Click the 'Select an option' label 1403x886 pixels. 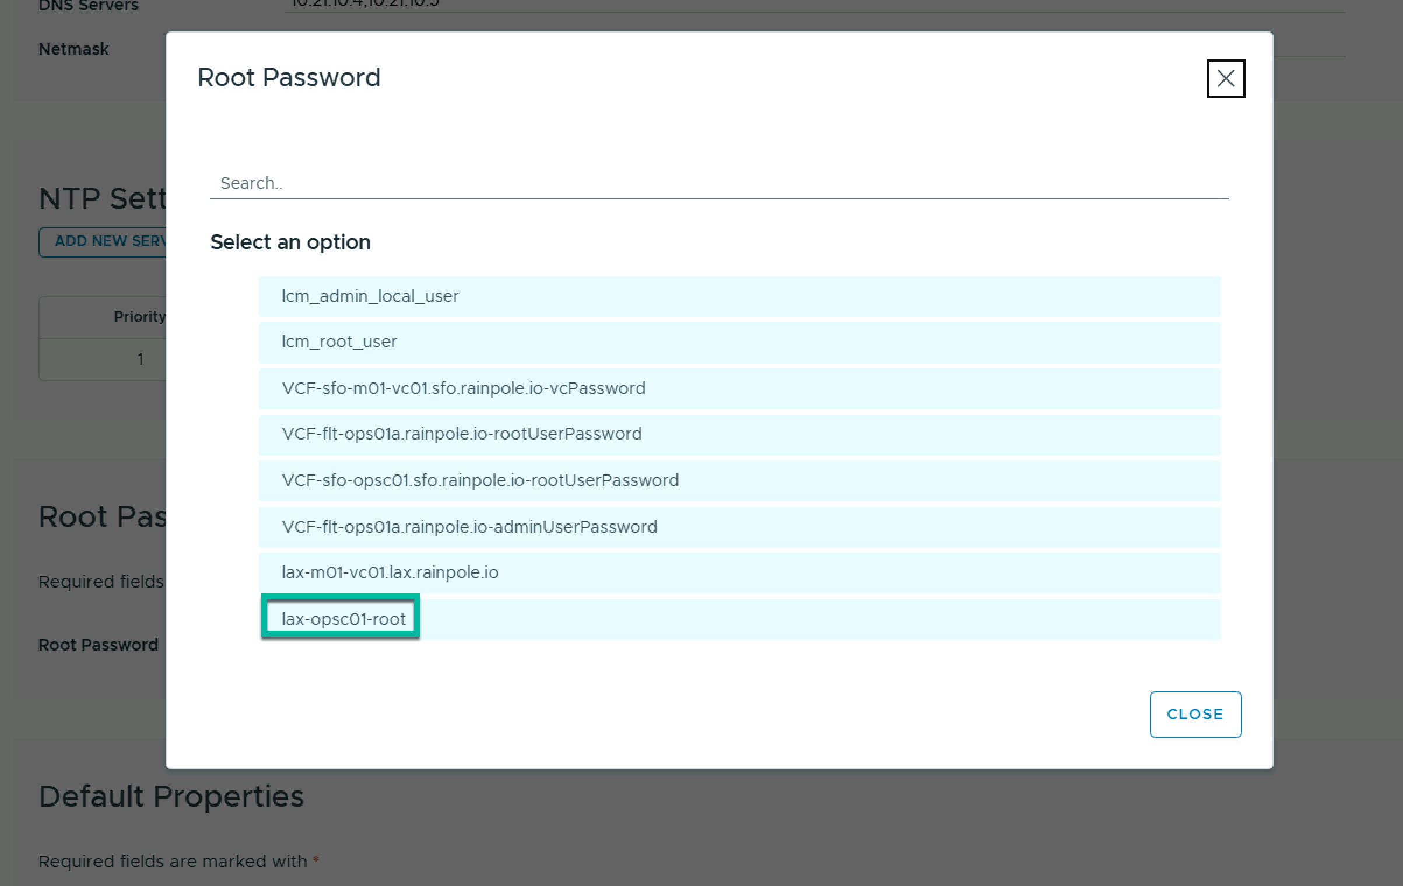tap(290, 242)
